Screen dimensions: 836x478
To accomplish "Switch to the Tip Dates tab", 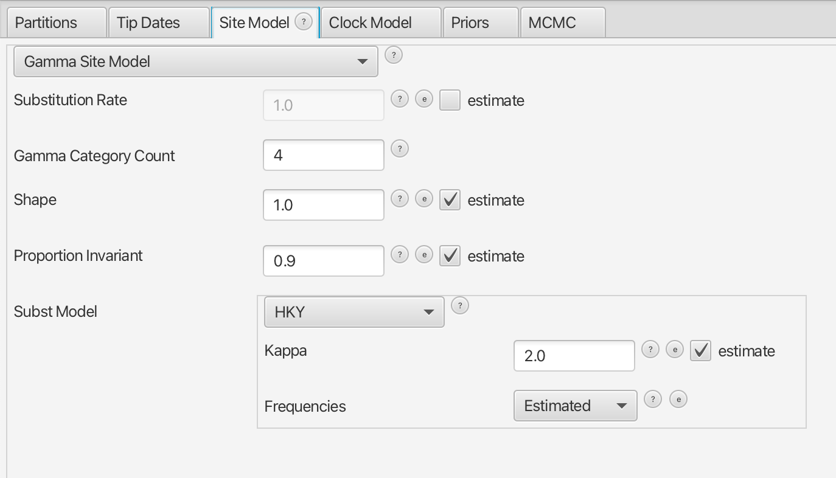I will click(159, 23).
